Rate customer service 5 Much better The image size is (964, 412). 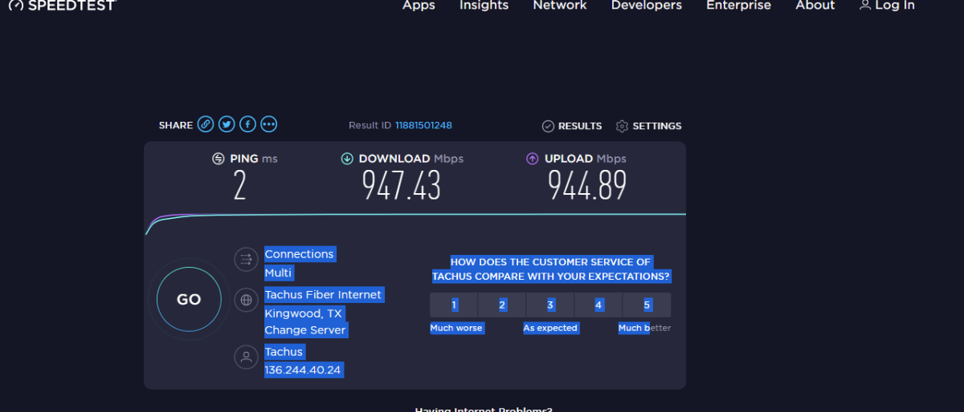[x=647, y=305]
